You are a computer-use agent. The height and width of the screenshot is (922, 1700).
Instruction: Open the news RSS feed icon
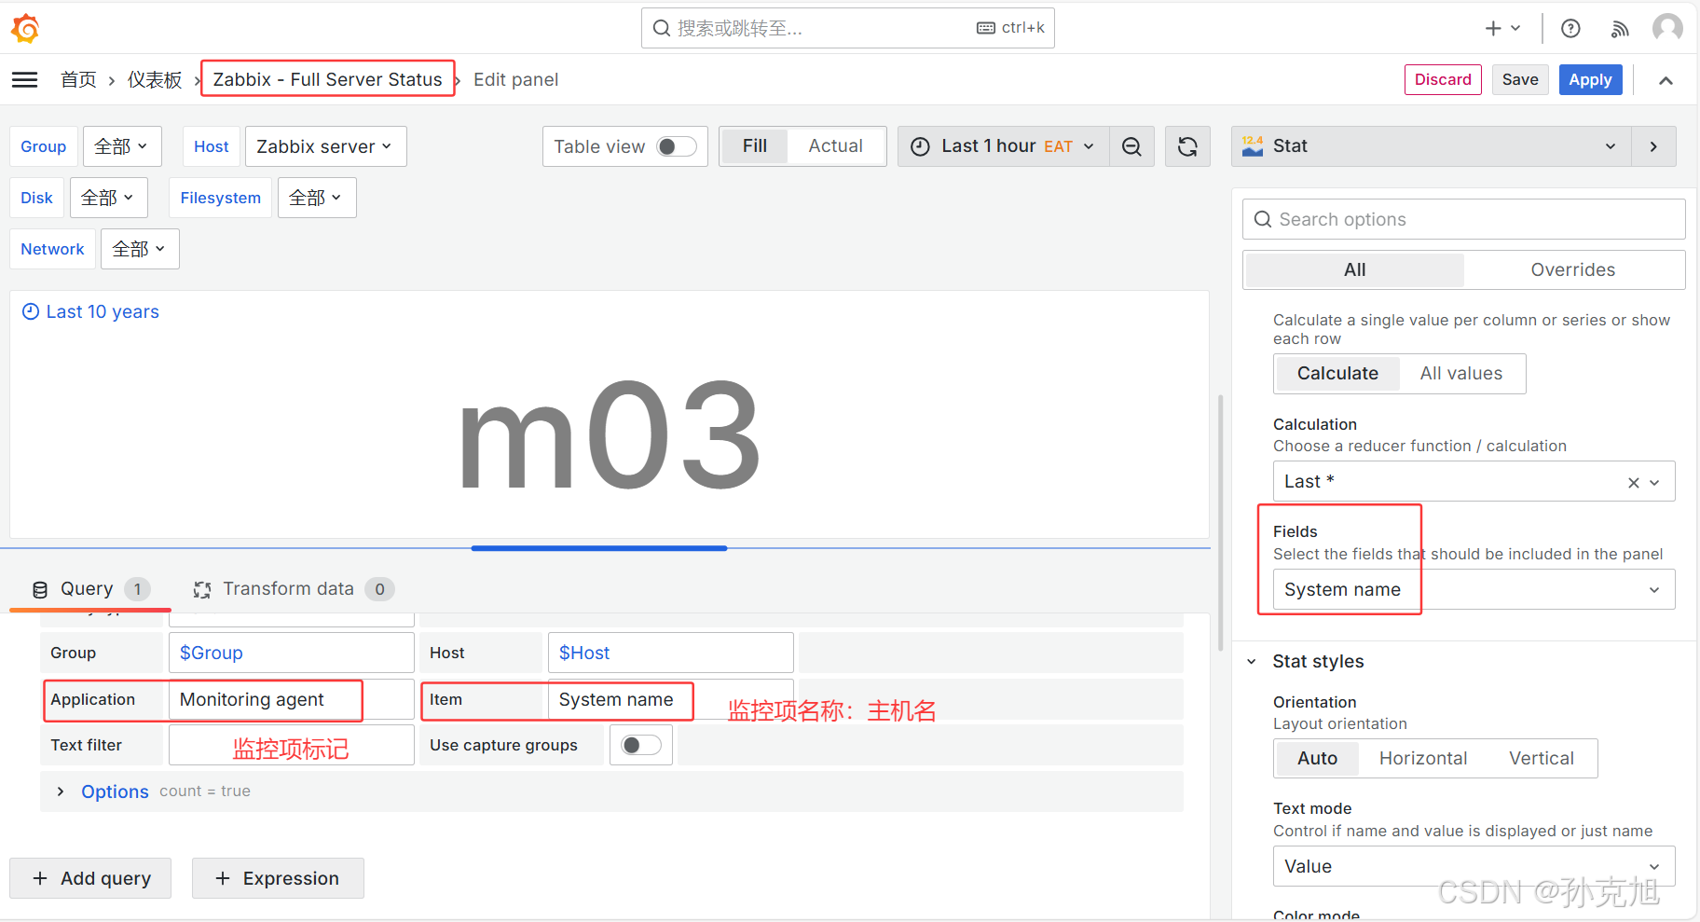tap(1620, 29)
